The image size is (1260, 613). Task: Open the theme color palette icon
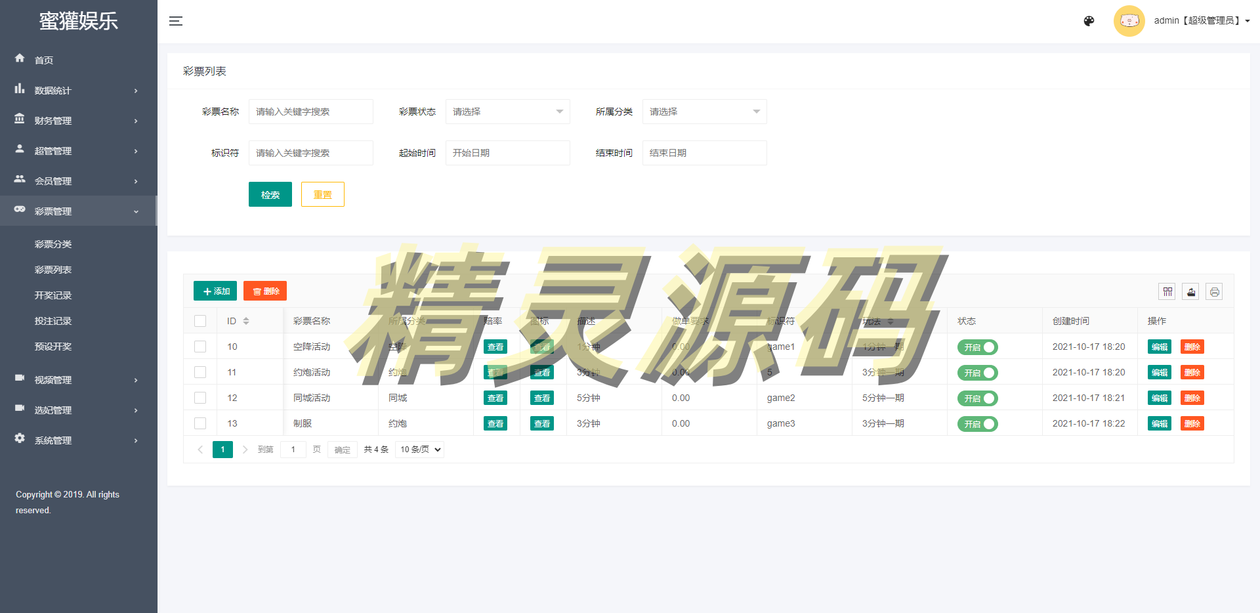coord(1089,21)
